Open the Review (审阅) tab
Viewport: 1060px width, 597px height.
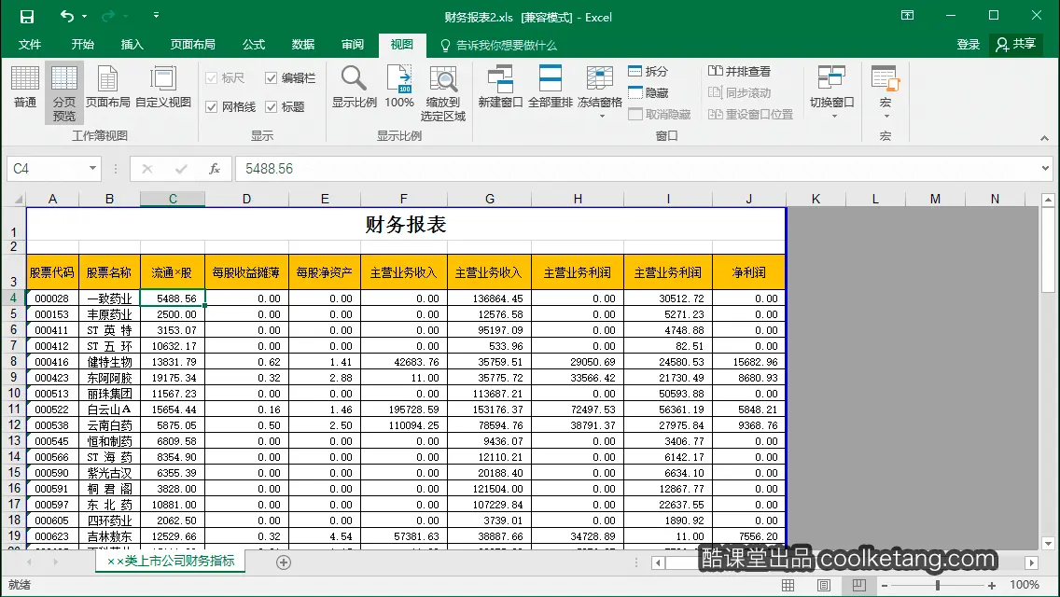pos(352,45)
